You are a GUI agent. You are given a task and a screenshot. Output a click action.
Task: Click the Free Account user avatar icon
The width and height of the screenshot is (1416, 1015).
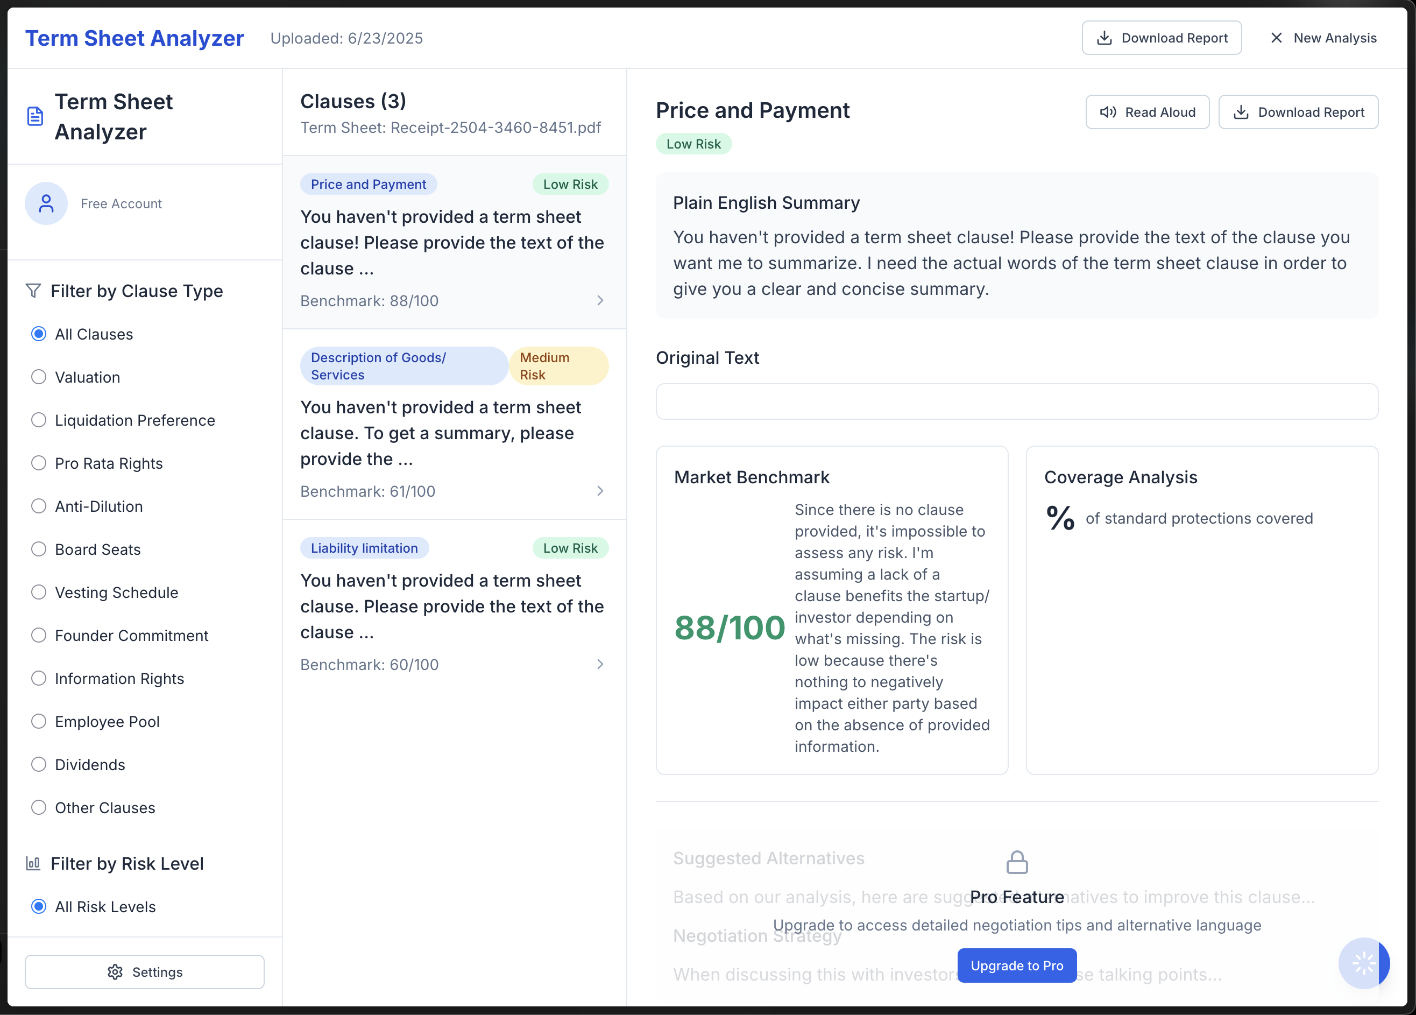46,203
